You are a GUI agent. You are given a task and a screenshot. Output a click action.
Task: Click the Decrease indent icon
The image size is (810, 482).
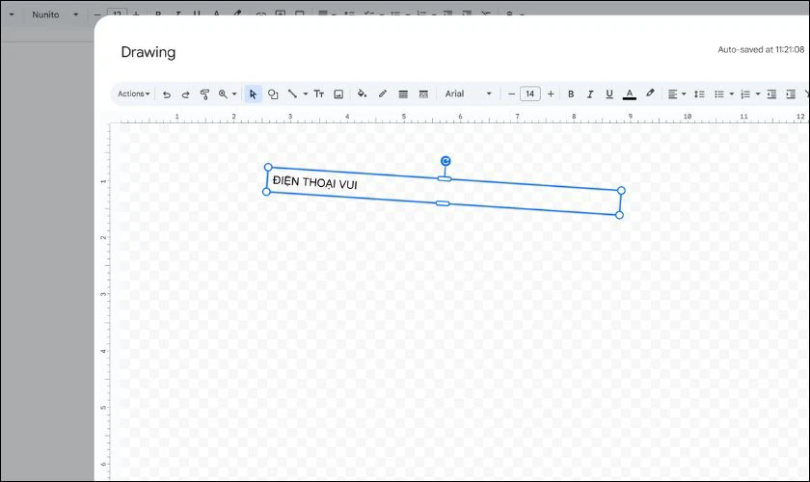coord(771,94)
